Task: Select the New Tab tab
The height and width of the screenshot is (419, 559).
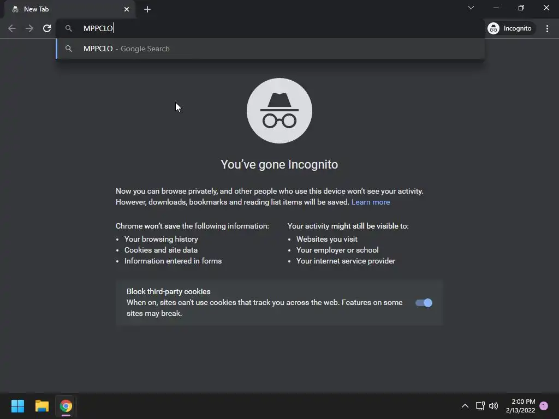Action: [70, 10]
